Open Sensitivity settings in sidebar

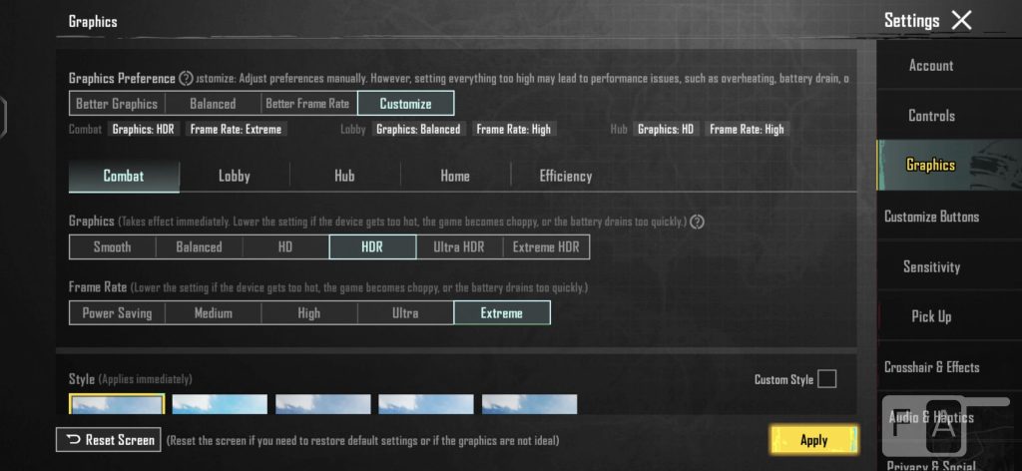coord(931,266)
